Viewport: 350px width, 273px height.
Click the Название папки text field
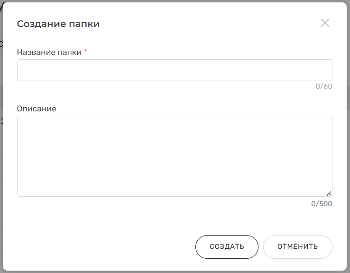click(175, 70)
